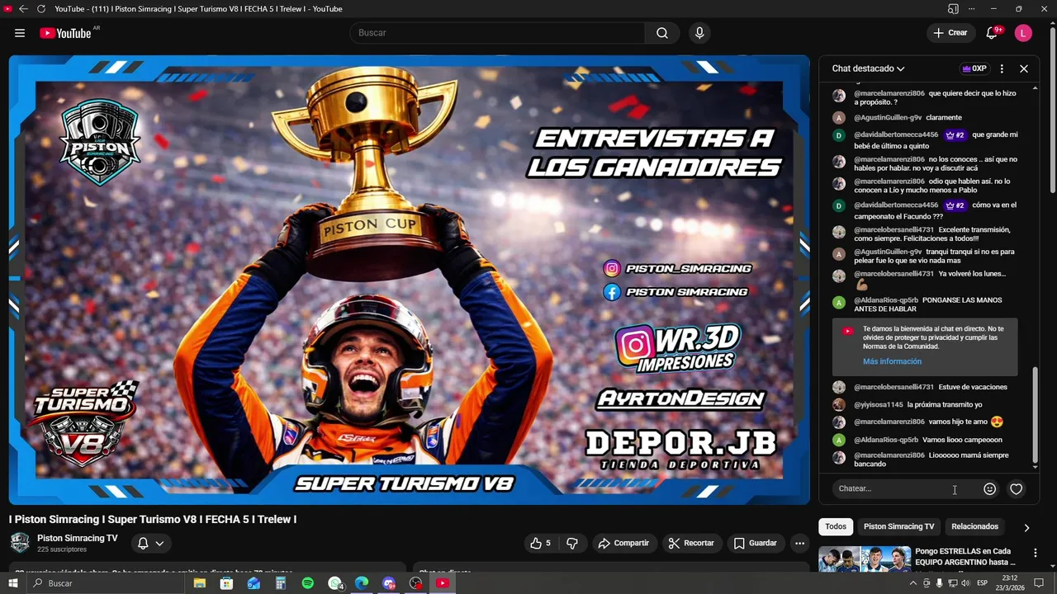Open the Piston Simracing channel avatar
The image size is (1057, 594).
pos(20,543)
